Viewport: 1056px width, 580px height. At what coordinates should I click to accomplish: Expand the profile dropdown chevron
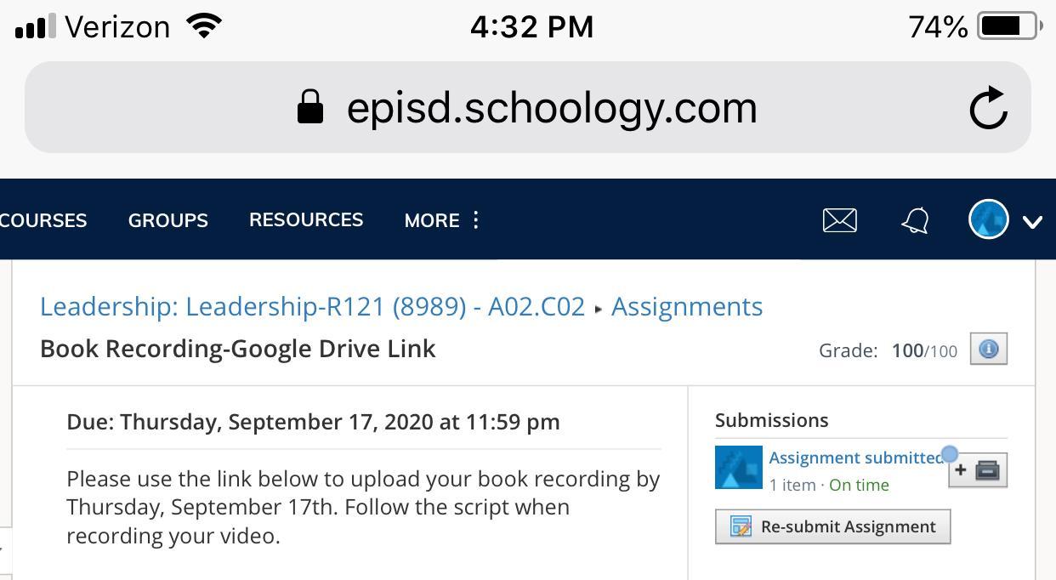(x=1032, y=222)
